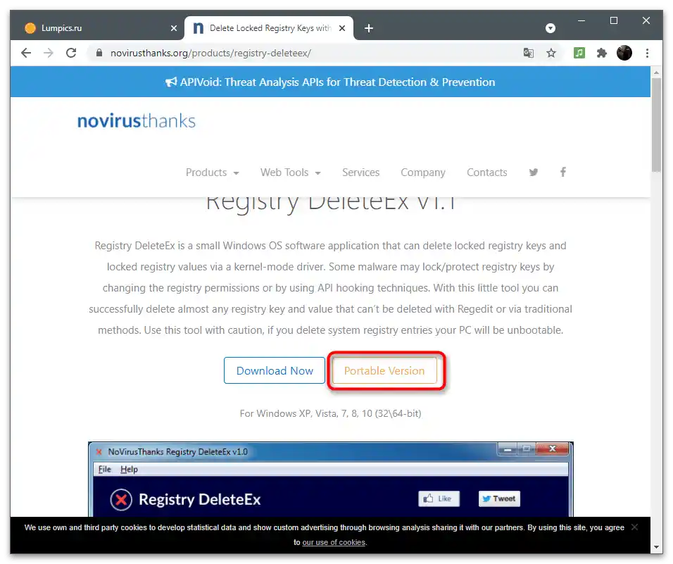673x564 pixels.
Task: Click Help in the screenshot menu
Action: 129,470
